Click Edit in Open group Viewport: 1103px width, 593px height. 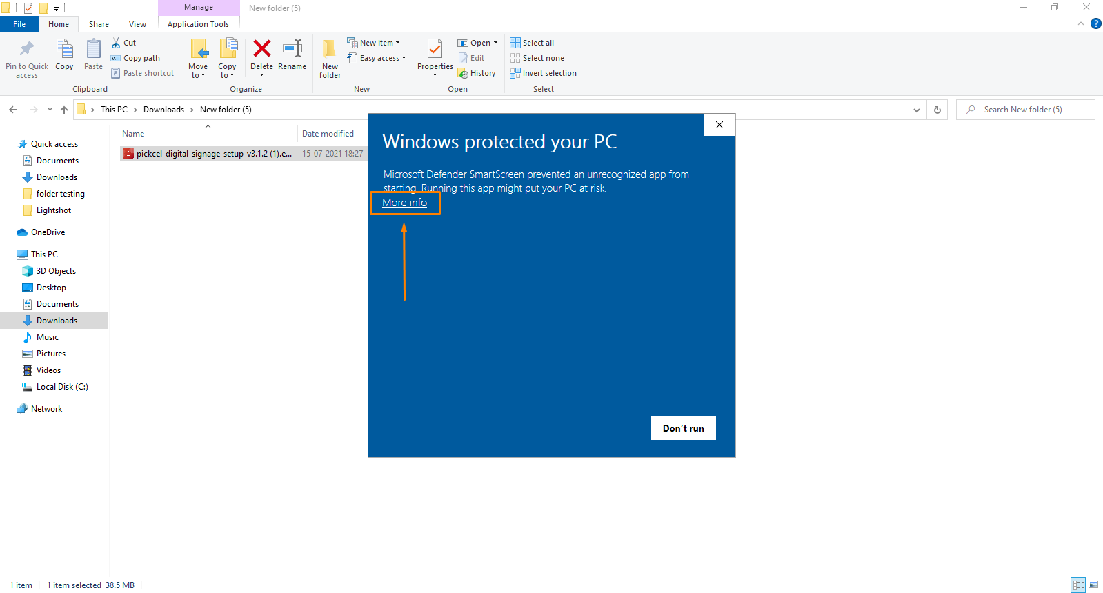471,58
